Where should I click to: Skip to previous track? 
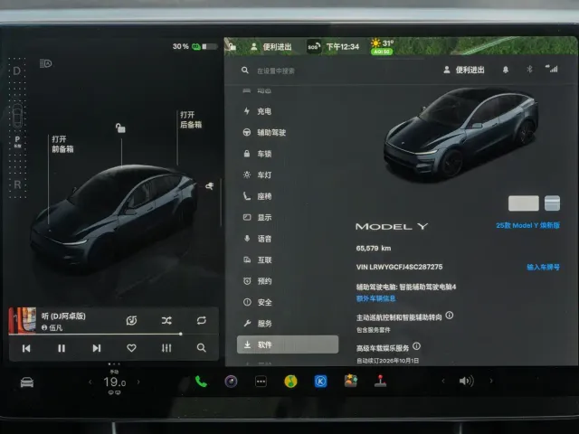(x=26, y=348)
